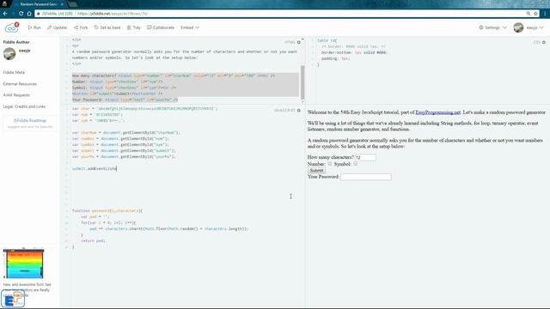This screenshot has width=550, height=309.
Task: Open Fiddle Meta in the sidebar
Action: point(14,72)
